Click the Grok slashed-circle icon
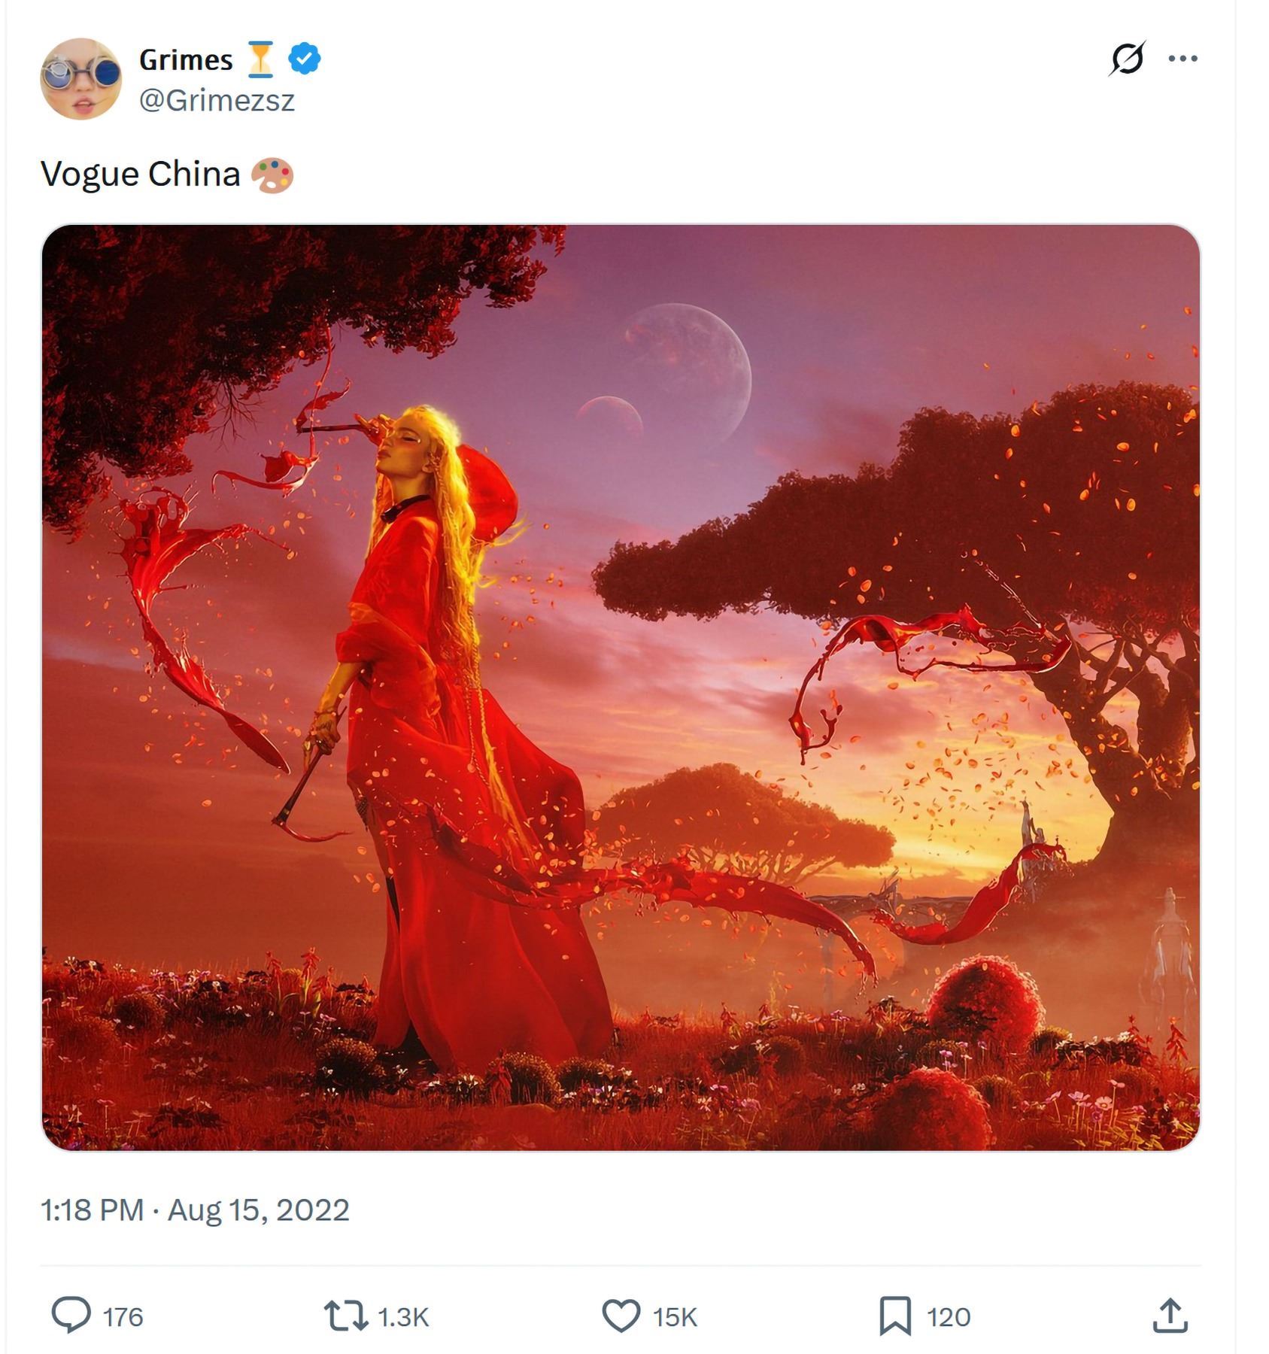 (1126, 59)
